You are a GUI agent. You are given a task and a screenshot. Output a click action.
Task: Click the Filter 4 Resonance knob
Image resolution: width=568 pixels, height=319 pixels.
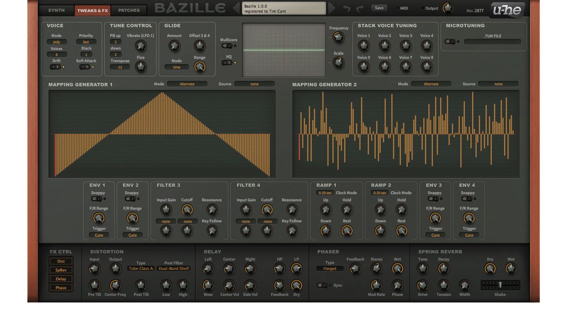(x=292, y=210)
